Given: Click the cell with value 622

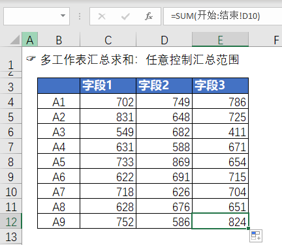Looking at the screenshot, I should pos(108,176).
